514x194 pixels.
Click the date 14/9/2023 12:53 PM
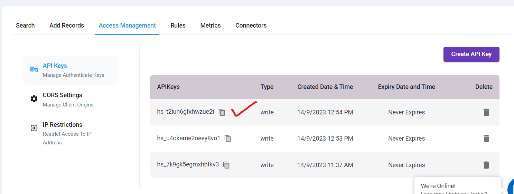325,139
